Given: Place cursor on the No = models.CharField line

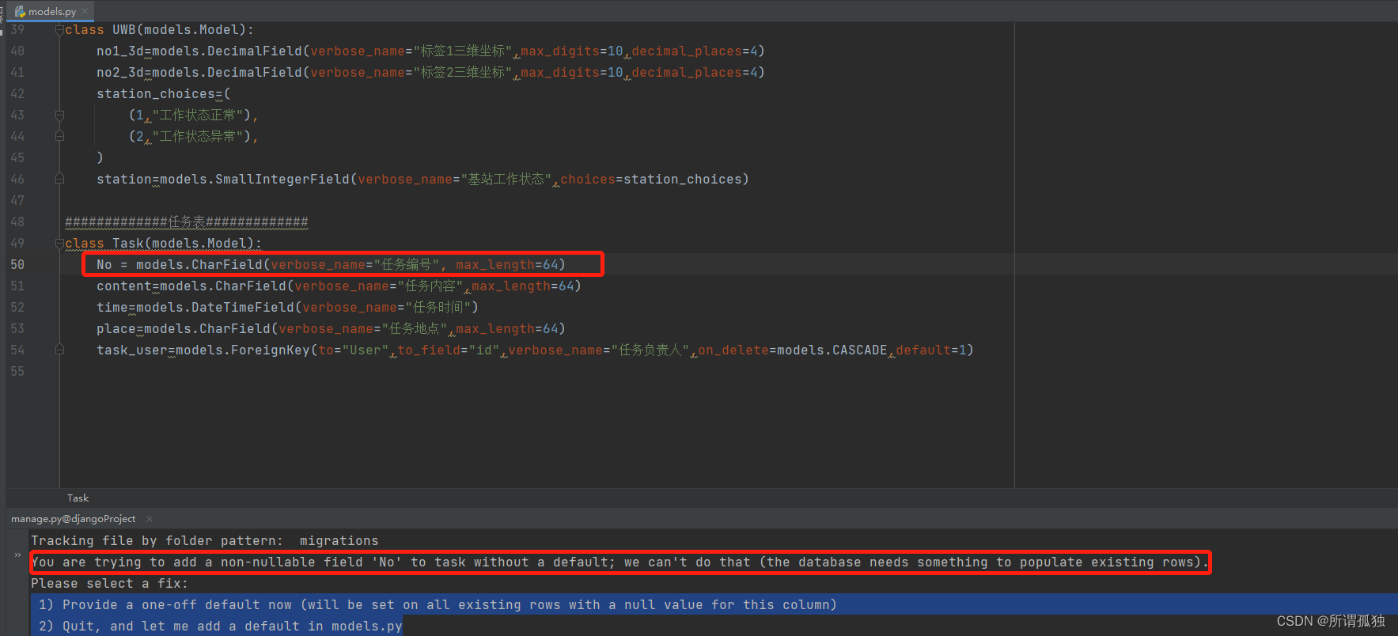Looking at the screenshot, I should pyautogui.click(x=332, y=265).
